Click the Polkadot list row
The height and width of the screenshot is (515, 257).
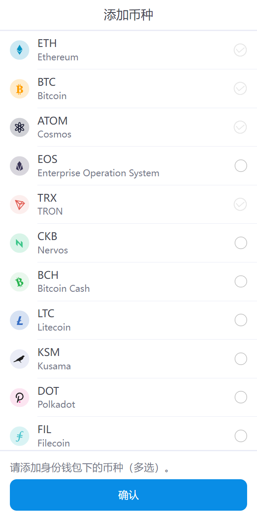(128, 397)
